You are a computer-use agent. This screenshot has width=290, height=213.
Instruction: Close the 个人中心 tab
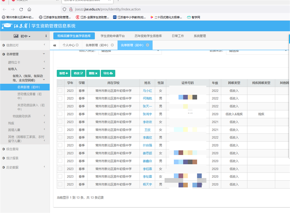click(77, 45)
